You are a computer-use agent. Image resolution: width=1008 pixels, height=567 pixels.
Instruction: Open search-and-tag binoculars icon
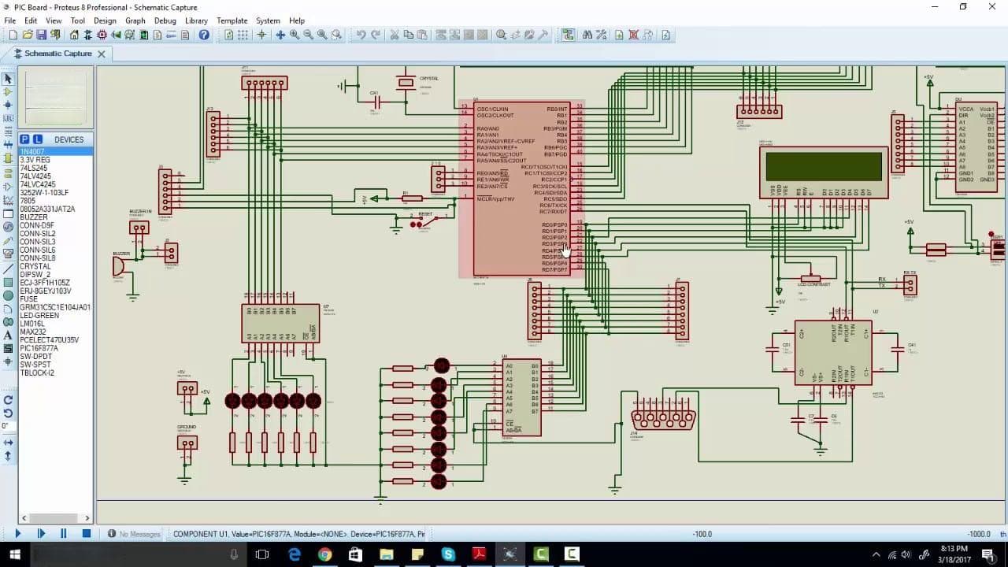tap(587, 35)
